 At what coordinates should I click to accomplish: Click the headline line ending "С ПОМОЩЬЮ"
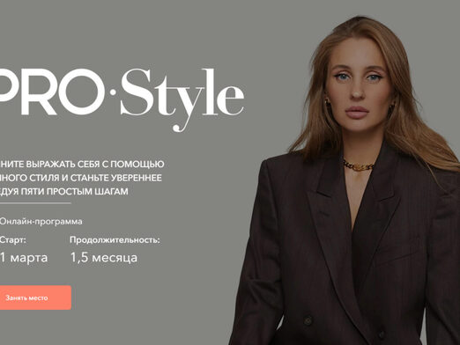82,164
